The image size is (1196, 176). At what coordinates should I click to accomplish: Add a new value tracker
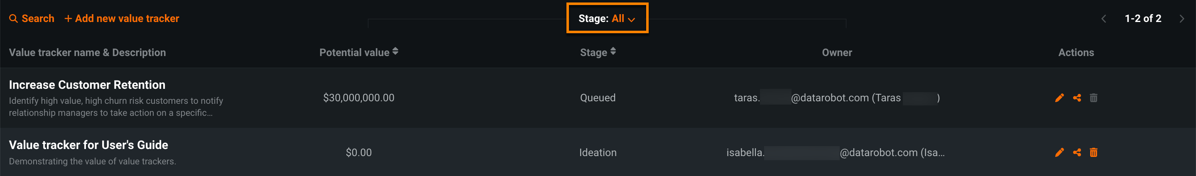[122, 19]
